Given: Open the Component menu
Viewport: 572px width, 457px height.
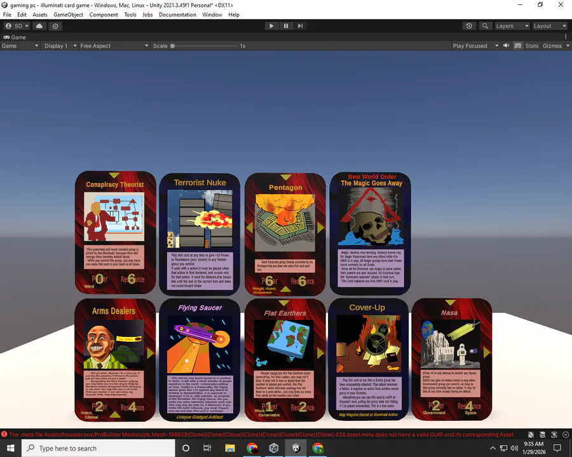Looking at the screenshot, I should tap(104, 15).
